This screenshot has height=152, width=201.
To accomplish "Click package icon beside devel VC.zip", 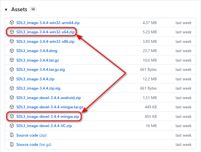I will click(12, 126).
